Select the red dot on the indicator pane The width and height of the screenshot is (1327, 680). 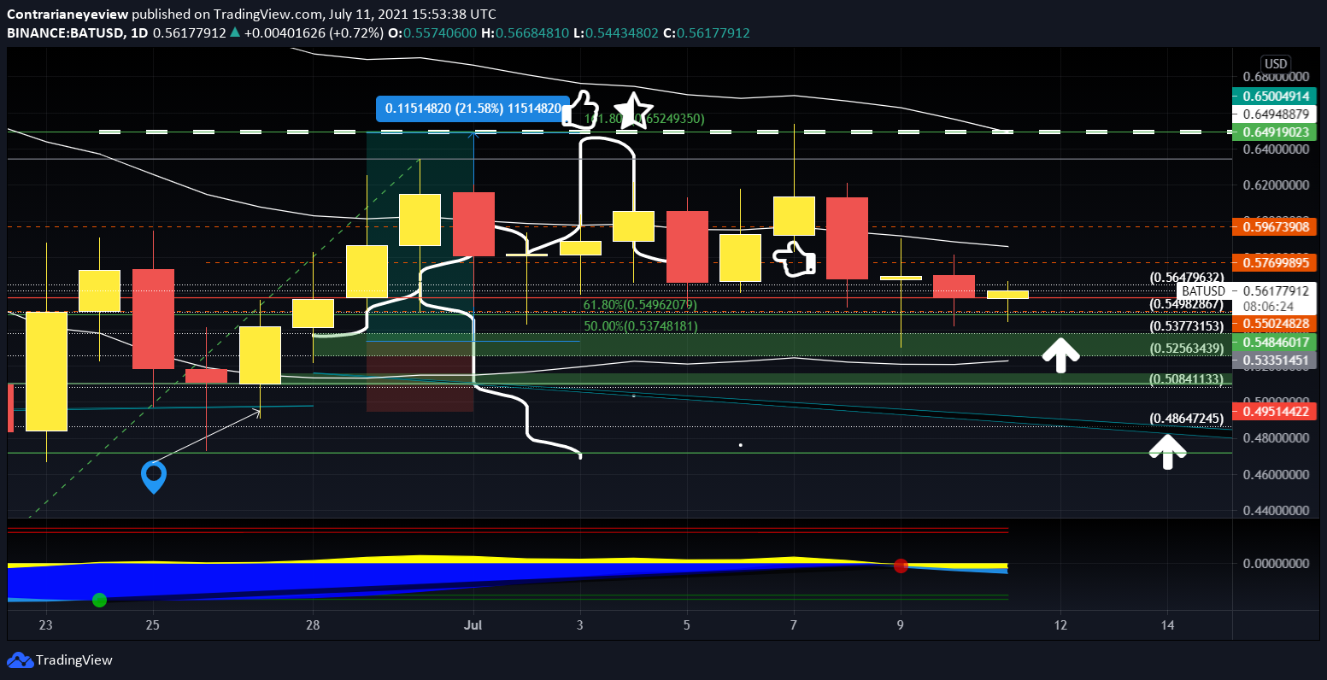[900, 566]
